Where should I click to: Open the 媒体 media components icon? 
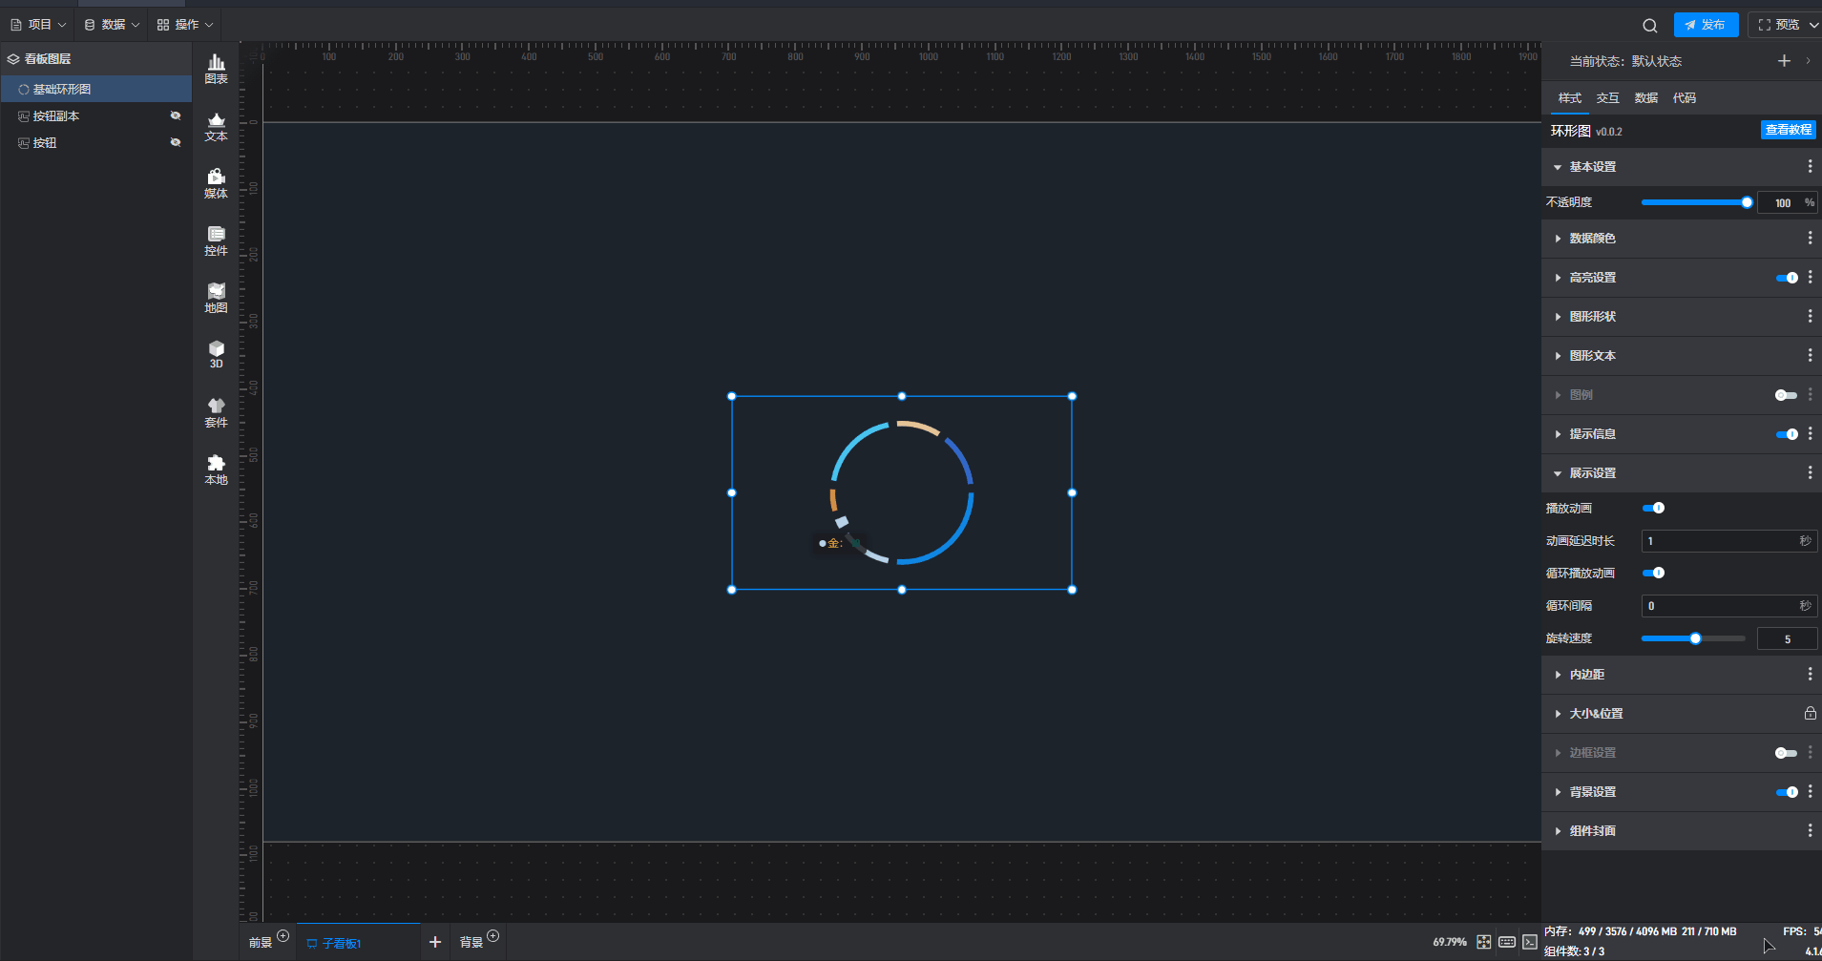click(x=217, y=183)
